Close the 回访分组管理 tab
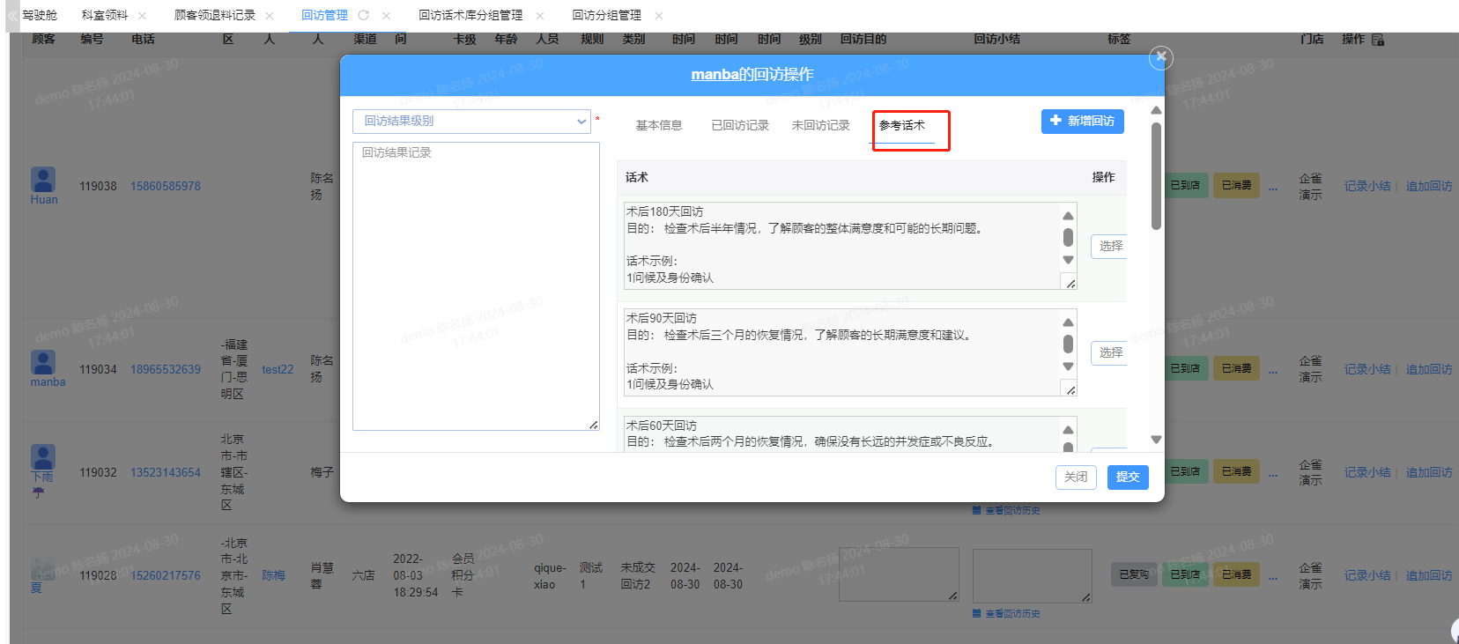The image size is (1459, 644). [x=659, y=16]
